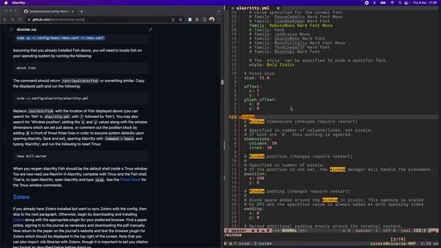Click the 'columns: 50' value
Image resolution: width=441 pixels, height=248 pixels.
coord(274,143)
